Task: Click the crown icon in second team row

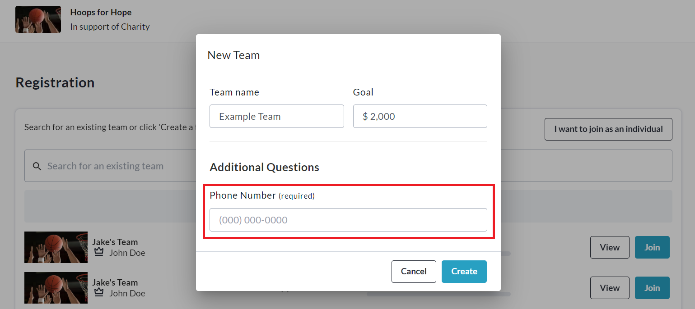Action: [99, 293]
